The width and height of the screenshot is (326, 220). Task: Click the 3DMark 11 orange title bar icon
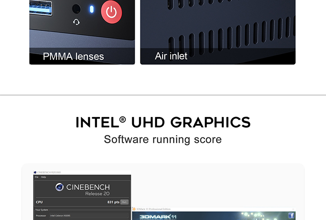point(134,209)
